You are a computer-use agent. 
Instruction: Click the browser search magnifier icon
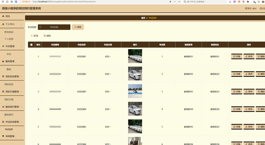click(185, 2)
